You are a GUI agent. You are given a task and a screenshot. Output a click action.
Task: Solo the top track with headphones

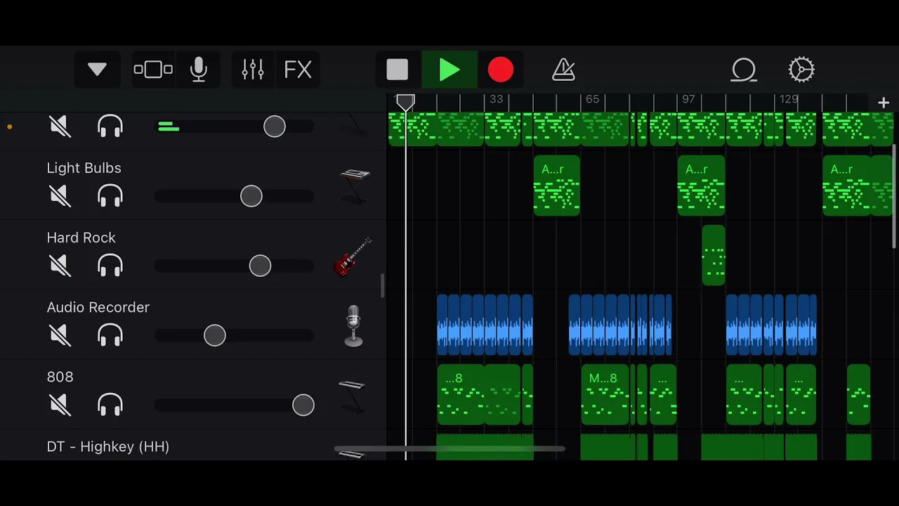click(x=110, y=126)
